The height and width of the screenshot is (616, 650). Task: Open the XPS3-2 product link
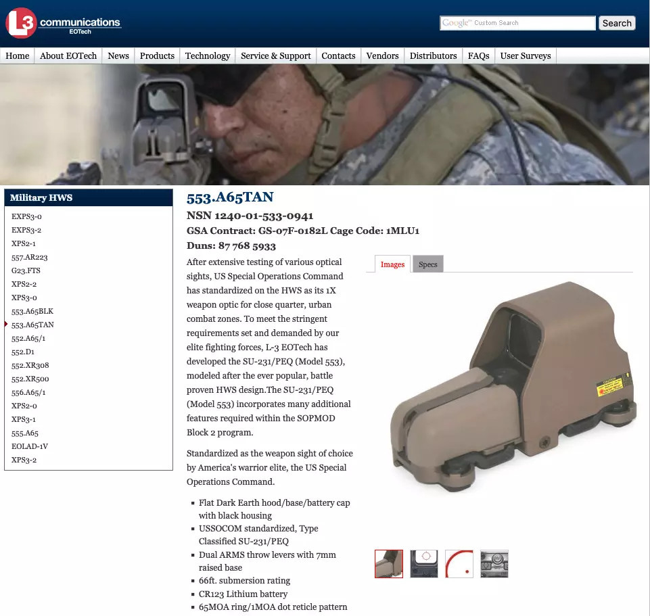click(24, 460)
